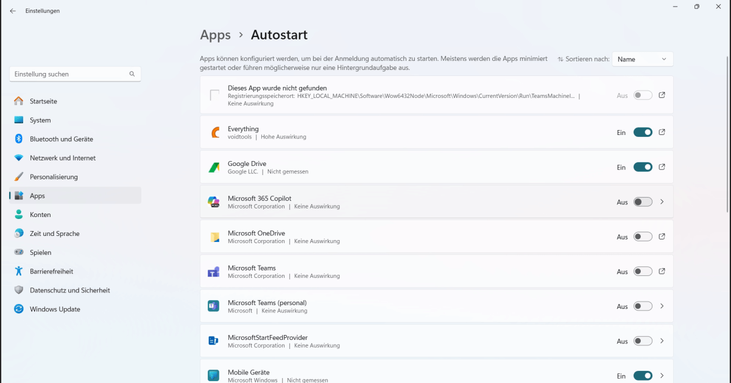Screen dimensions: 731x383
Task: Click the Netzwerk und Internet wifi icon
Action: 19,158
